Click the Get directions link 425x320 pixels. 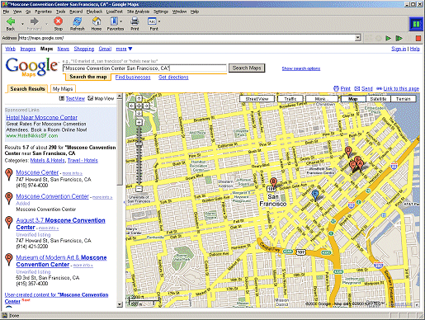point(173,78)
